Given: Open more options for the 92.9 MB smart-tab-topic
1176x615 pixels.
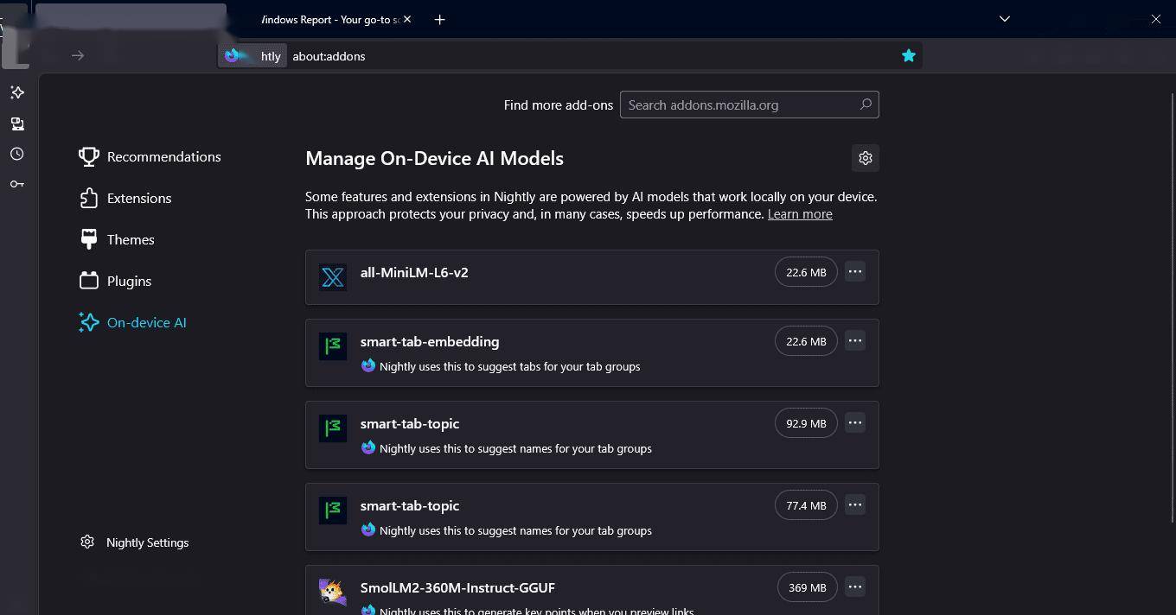Looking at the screenshot, I should (855, 422).
